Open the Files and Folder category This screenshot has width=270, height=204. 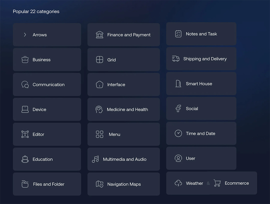[x=47, y=184]
